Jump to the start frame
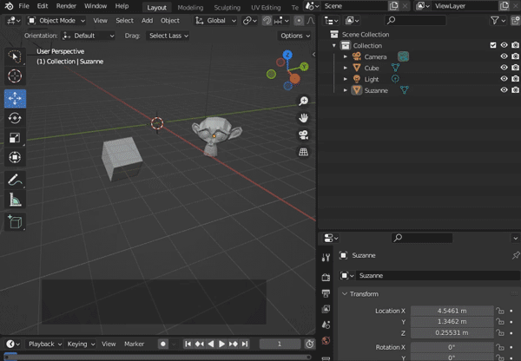The width and height of the screenshot is (521, 361). click(188, 344)
